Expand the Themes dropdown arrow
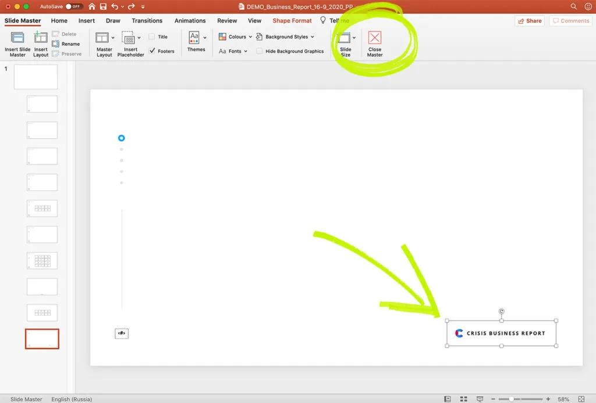Viewport: 596px width, 403px height. (205, 38)
